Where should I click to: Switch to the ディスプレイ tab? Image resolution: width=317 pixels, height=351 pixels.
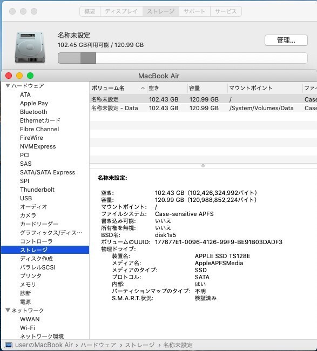(121, 11)
